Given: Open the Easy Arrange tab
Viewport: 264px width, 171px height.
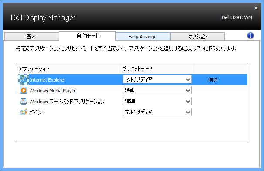Looking at the screenshot, I should (x=142, y=37).
